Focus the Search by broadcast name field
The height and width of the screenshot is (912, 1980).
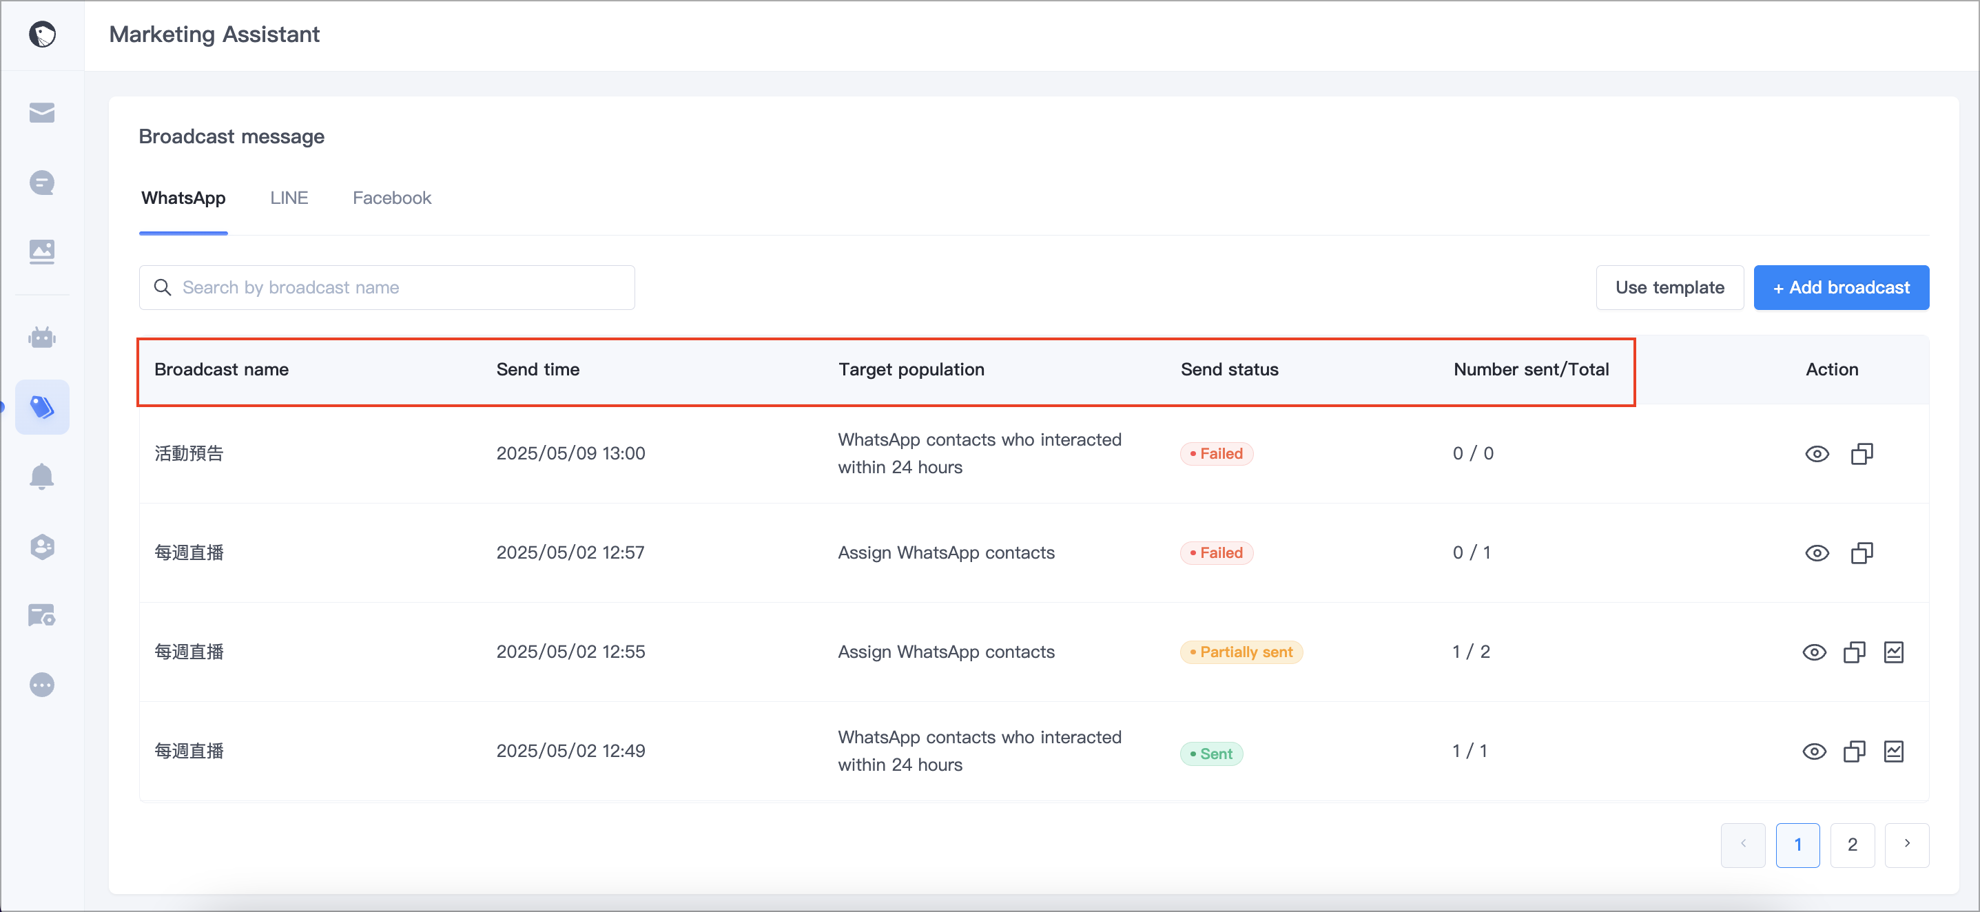(386, 287)
